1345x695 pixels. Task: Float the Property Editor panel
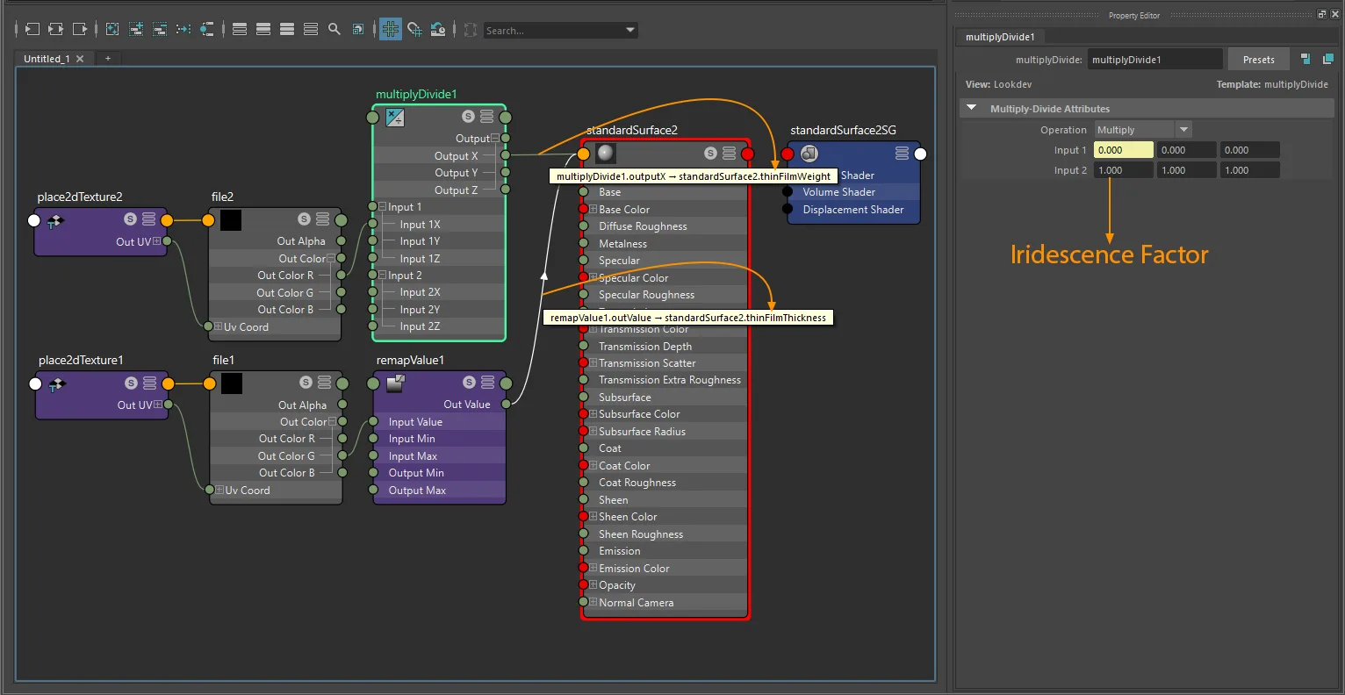[1322, 14]
